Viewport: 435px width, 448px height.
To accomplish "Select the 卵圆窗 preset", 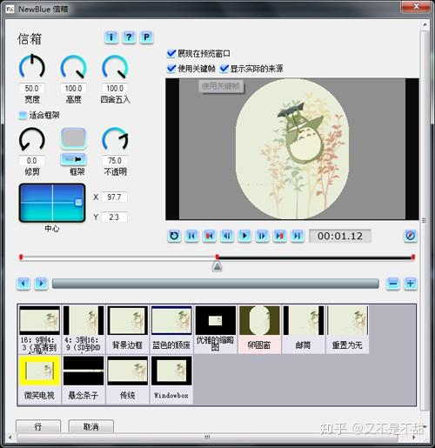I will tap(259, 330).
